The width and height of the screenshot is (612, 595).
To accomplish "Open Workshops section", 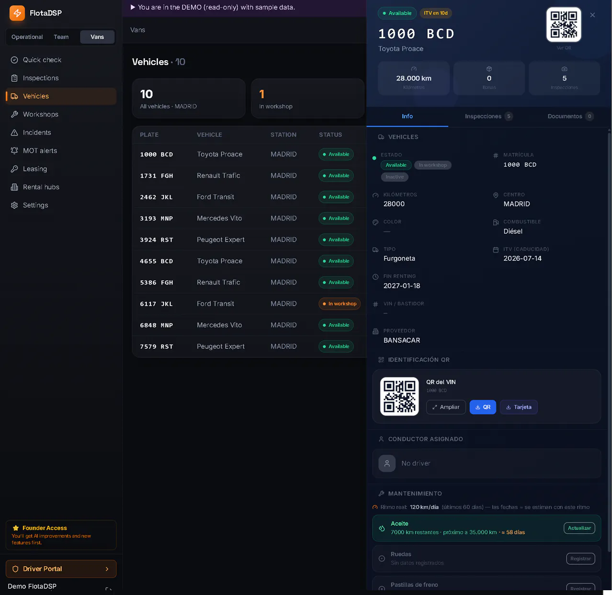I will [61, 114].
